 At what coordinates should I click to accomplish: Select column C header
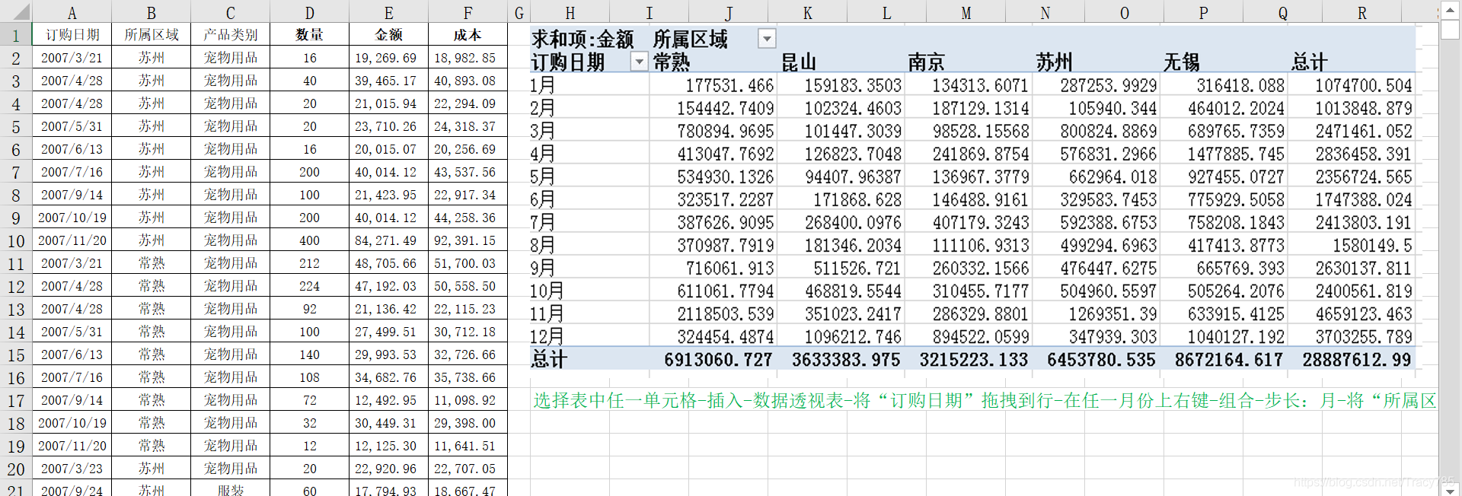(x=230, y=12)
